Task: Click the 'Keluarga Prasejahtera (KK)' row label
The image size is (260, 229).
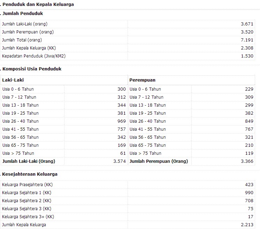Action: pyautogui.click(x=27, y=185)
